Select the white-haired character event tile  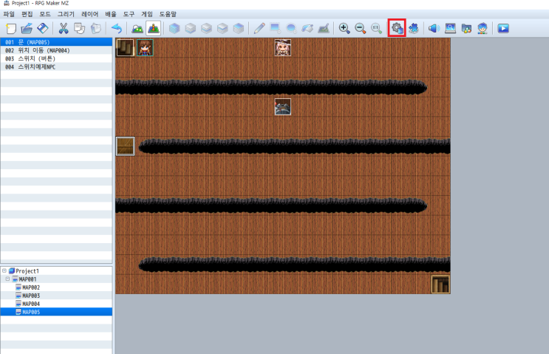coord(283,47)
